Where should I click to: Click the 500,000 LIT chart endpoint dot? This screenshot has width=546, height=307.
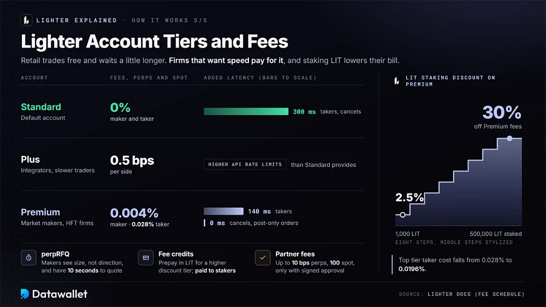point(509,139)
